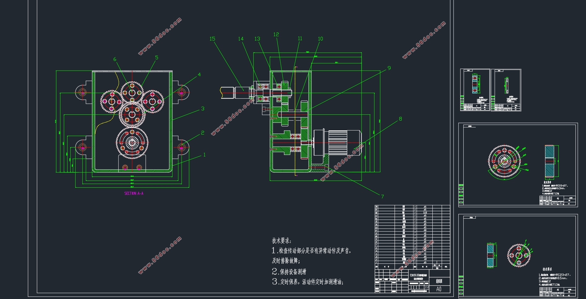Select the A0 sheet size cell
Image resolution: width=586 pixels, height=299 pixels.
coord(439,289)
